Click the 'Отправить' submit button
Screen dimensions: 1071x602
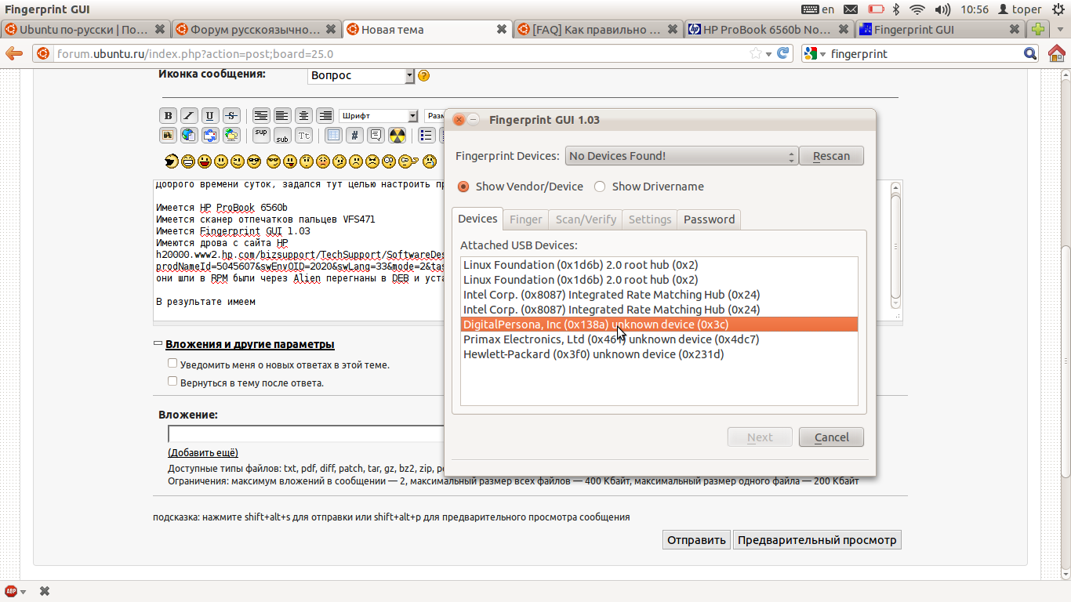(696, 540)
